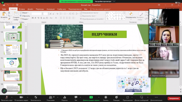Image resolution: width=182 pixels, height=102 pixels.
Task: Click Создать слайд new slide button
Action: (16, 16)
